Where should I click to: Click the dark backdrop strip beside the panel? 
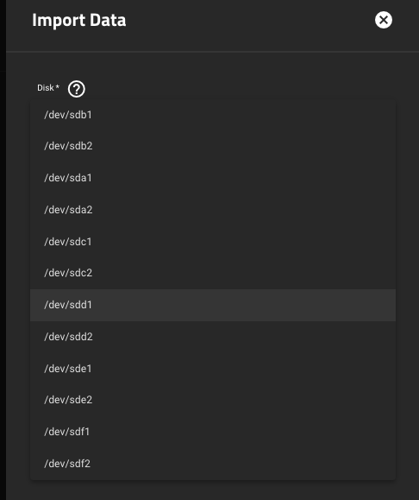3,250
